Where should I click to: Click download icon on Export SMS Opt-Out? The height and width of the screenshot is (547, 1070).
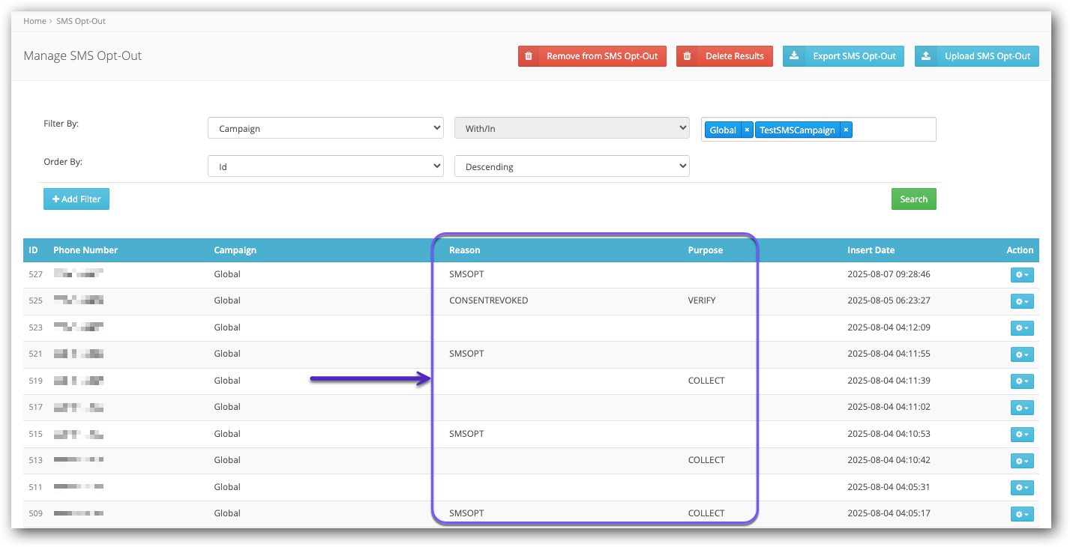point(793,56)
